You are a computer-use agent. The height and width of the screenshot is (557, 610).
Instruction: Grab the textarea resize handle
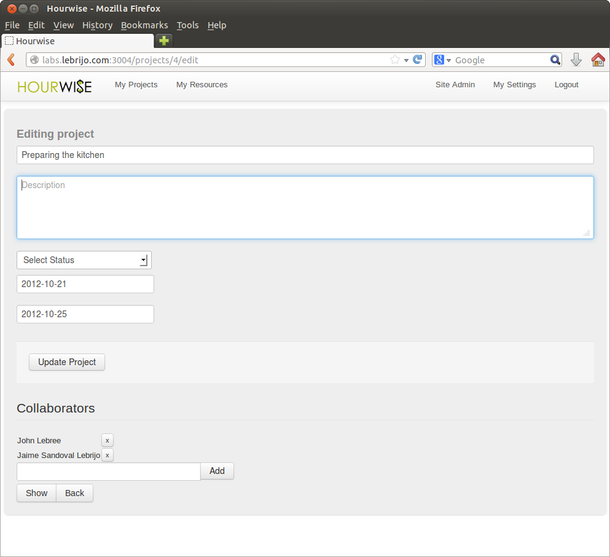tap(587, 233)
